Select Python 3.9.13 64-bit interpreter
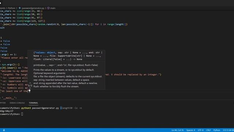Viewport: 234px width, 132px height. tap(228, 130)
